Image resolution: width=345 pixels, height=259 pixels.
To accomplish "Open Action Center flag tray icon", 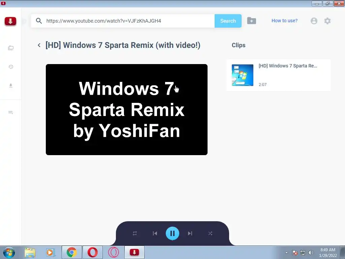I will (295, 253).
